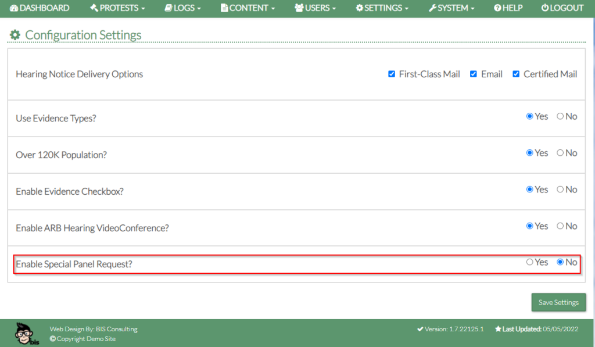This screenshot has height=347, width=595.
Task: Open the Help menu item
Action: point(508,8)
